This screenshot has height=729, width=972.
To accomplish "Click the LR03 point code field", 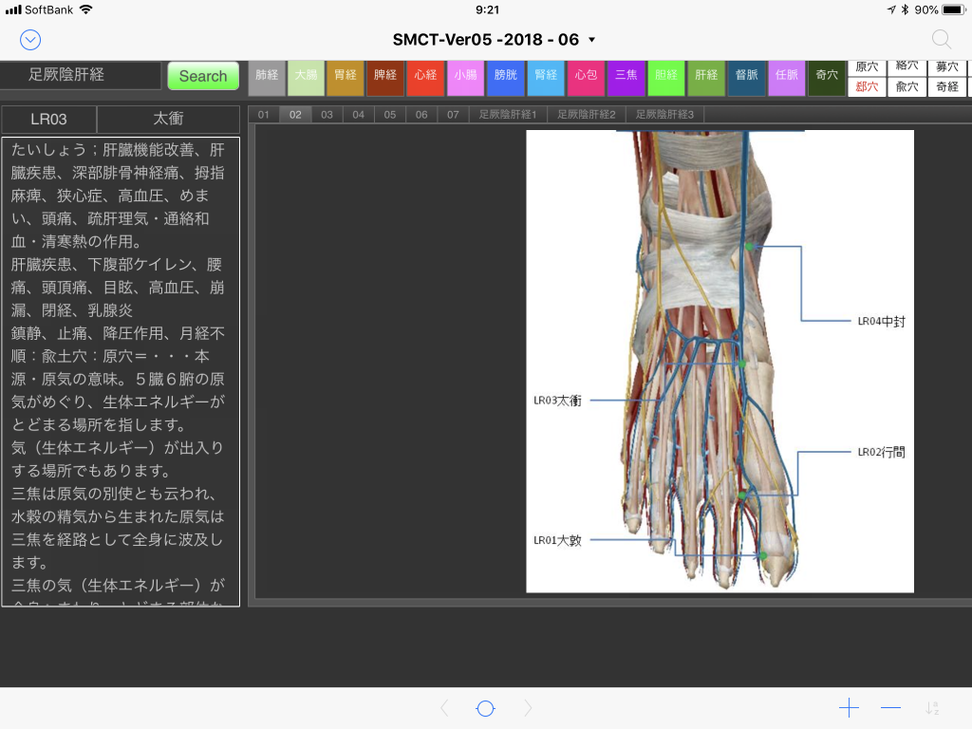I will tap(49, 120).
